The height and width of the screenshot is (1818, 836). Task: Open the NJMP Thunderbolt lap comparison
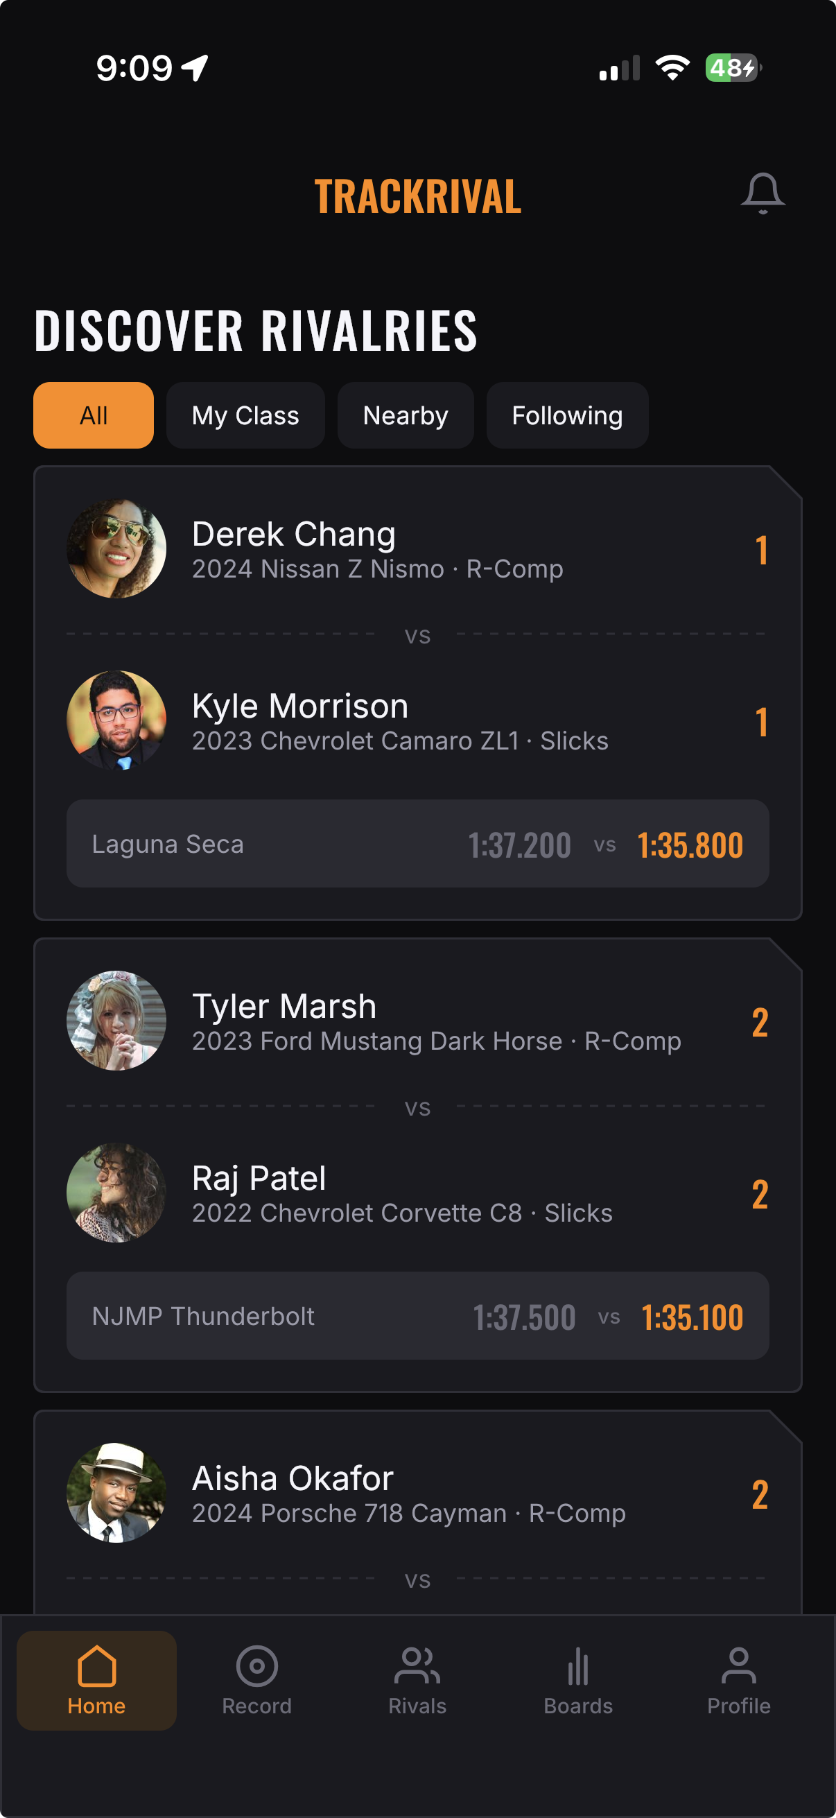(417, 1315)
